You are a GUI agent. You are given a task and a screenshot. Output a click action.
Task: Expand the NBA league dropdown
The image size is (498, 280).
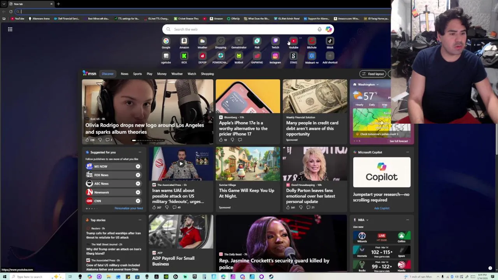pos(367,220)
